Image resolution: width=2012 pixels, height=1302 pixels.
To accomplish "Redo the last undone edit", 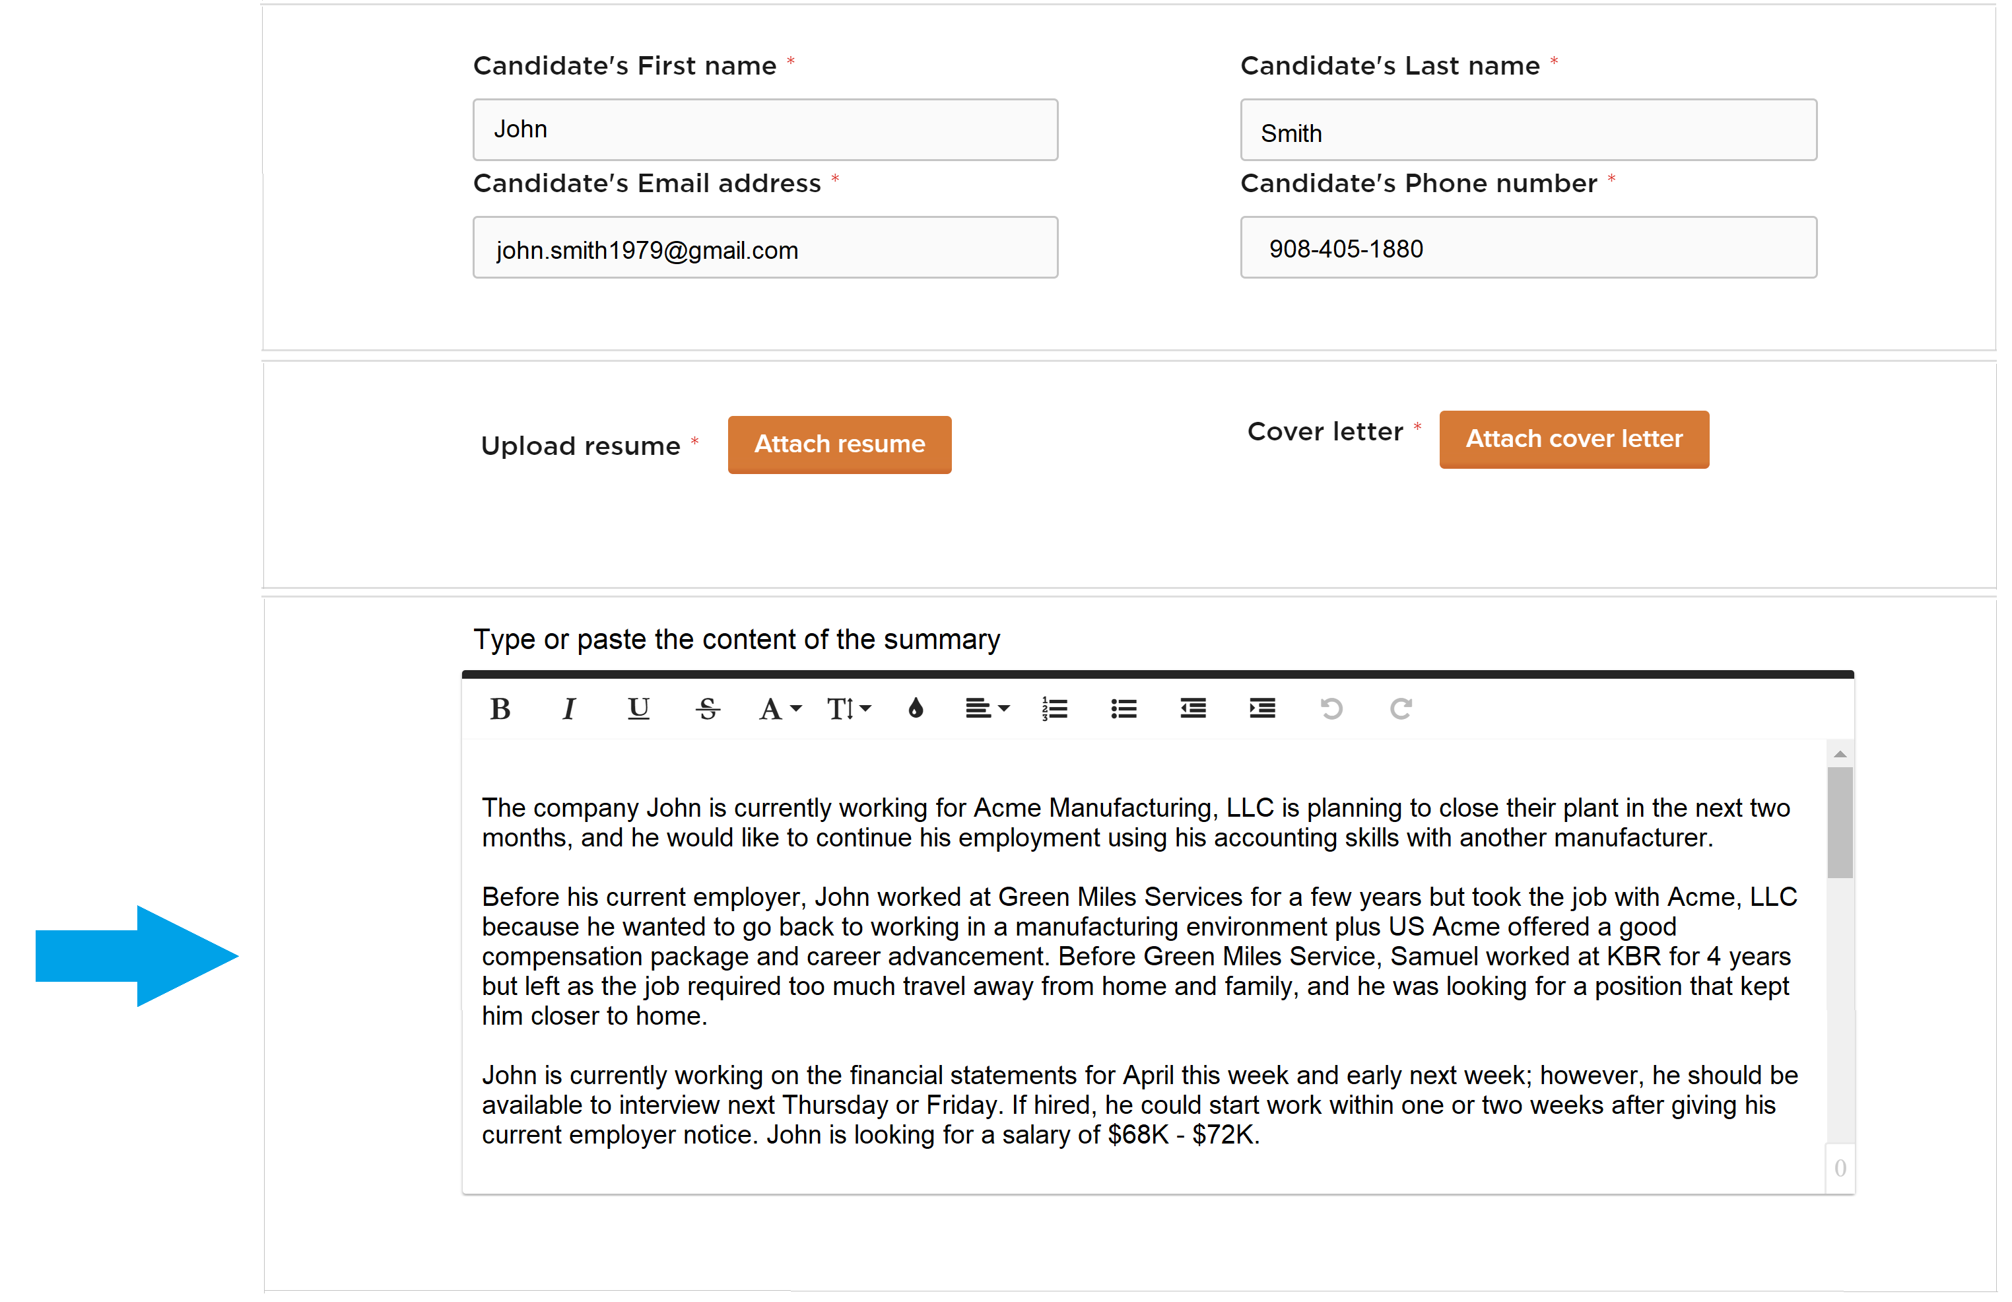I will pos(1400,708).
